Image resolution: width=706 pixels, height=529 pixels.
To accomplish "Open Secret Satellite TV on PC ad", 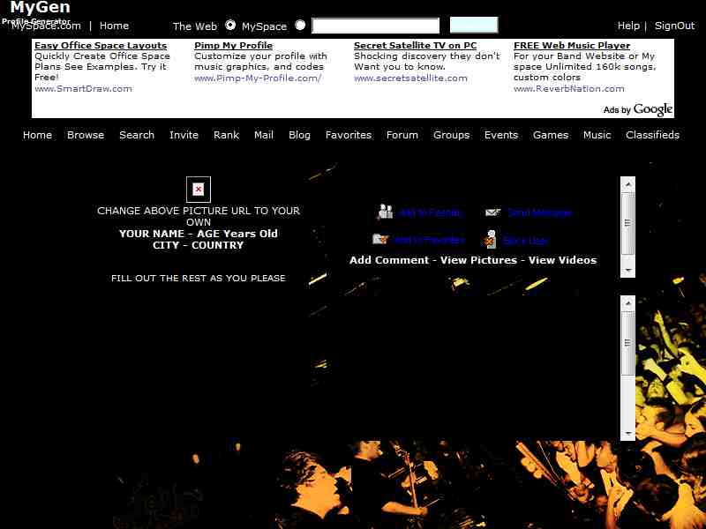I will [x=415, y=46].
